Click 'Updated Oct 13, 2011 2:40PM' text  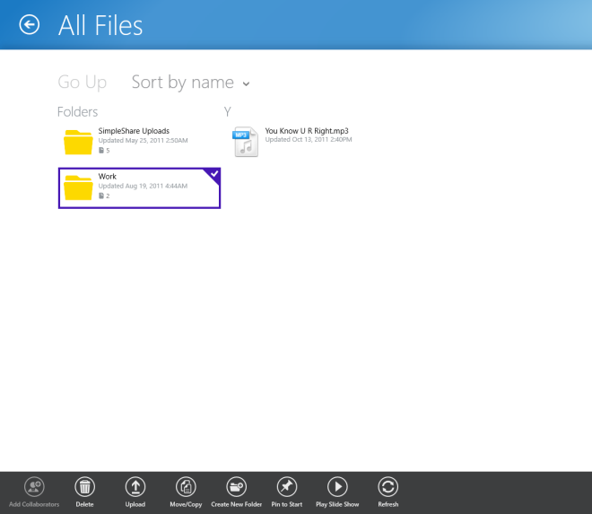click(309, 139)
